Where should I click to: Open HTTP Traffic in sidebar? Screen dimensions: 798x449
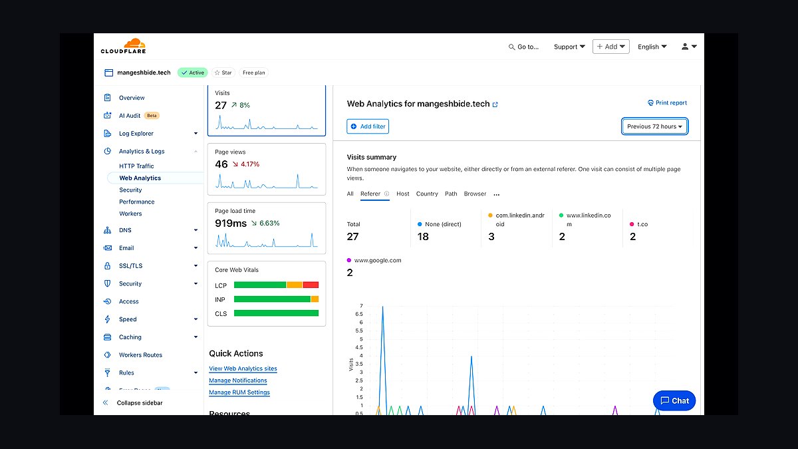coord(136,166)
